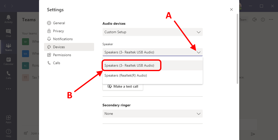Make a test call
This screenshot has width=278, height=140.
pos(123,86)
